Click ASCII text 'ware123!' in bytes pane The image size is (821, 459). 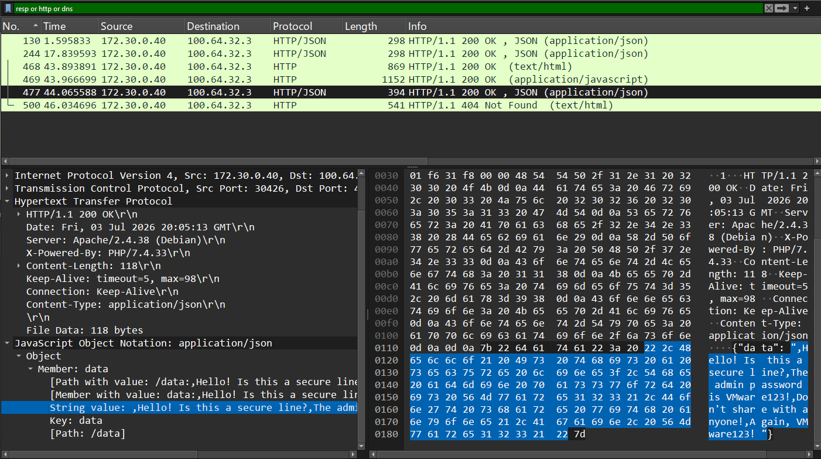pos(732,434)
